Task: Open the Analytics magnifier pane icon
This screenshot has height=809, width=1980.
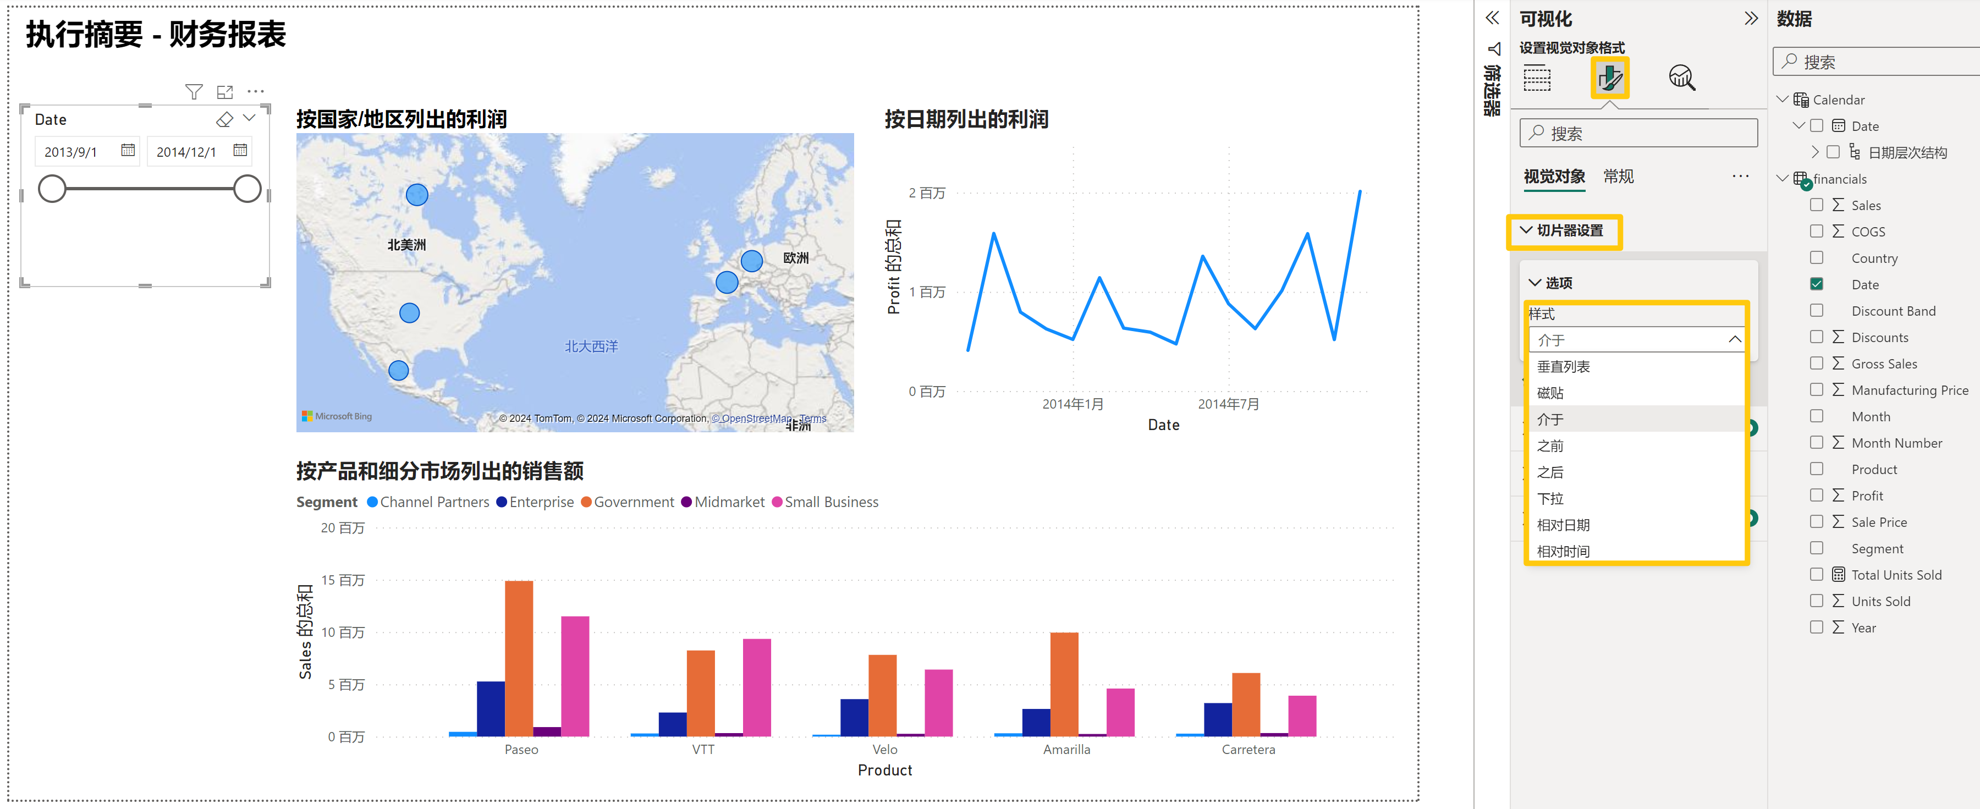Action: 1681,78
